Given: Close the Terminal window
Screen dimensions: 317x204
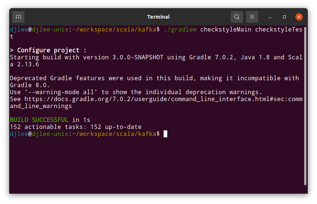Looking at the screenshot, I should tap(299, 17).
